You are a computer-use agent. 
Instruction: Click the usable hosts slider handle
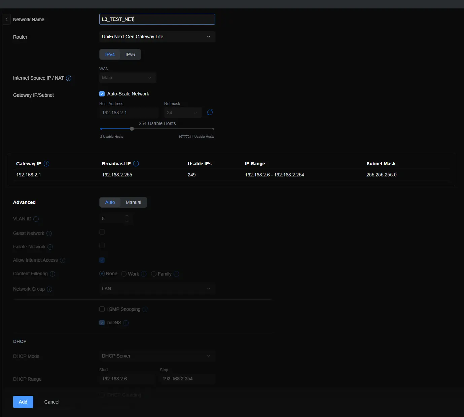(132, 129)
